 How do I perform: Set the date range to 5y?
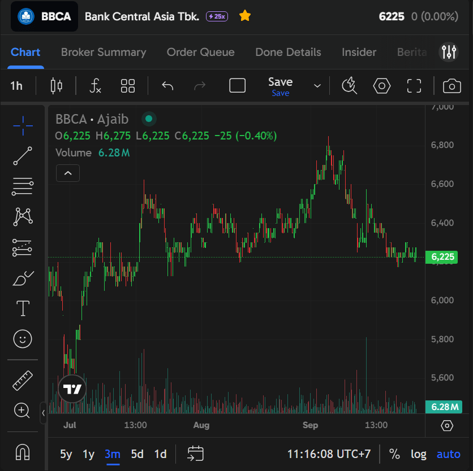click(x=66, y=454)
